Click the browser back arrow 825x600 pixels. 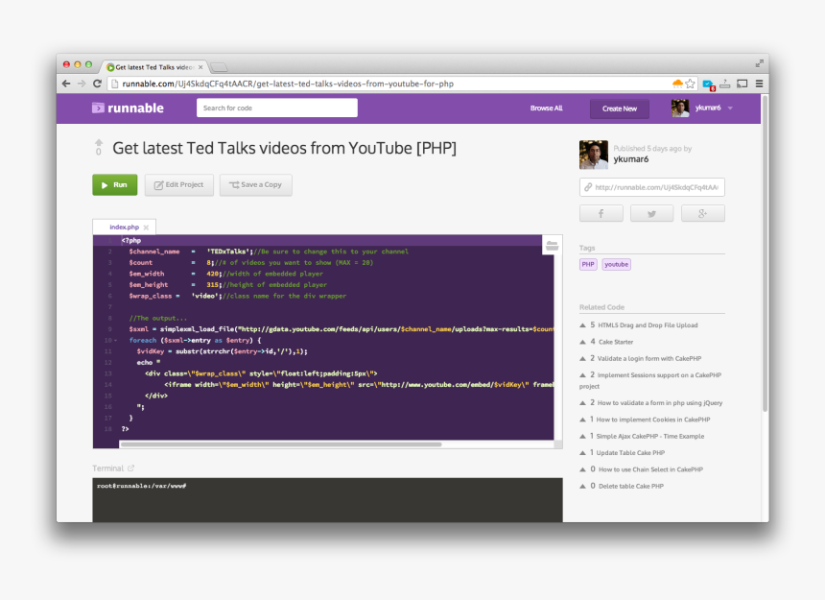coord(66,84)
